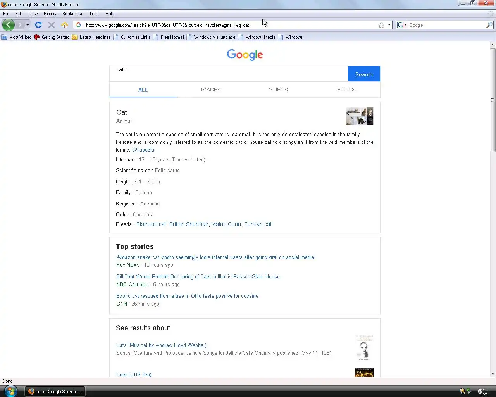Click the system tray clock
The image size is (496, 397).
click(483, 391)
